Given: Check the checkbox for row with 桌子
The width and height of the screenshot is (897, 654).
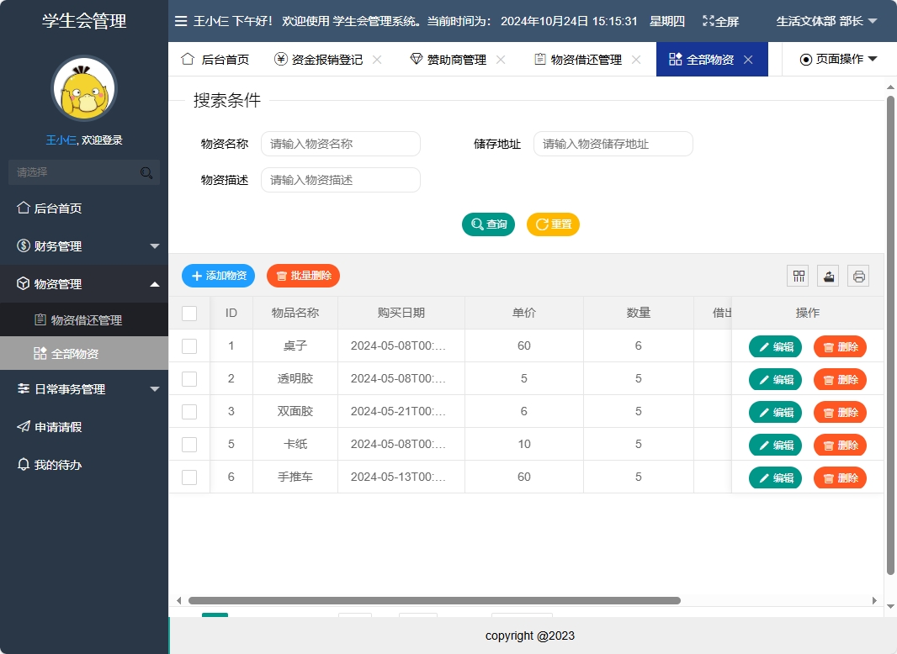Looking at the screenshot, I should (x=188, y=345).
